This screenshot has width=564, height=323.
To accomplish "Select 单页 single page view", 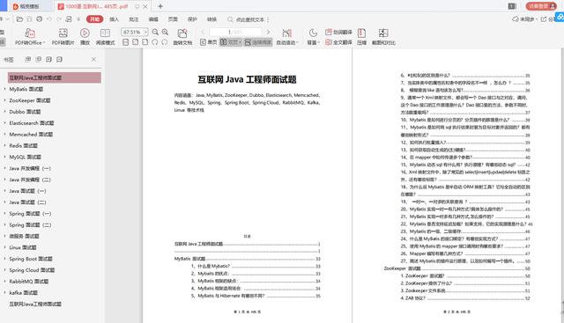I will (x=208, y=42).
